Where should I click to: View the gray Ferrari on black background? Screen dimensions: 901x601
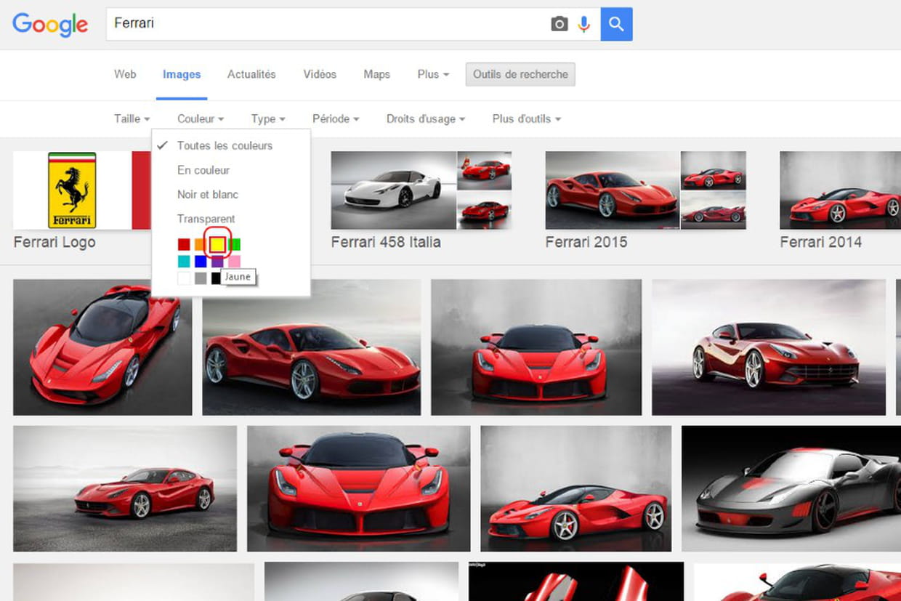click(791, 489)
